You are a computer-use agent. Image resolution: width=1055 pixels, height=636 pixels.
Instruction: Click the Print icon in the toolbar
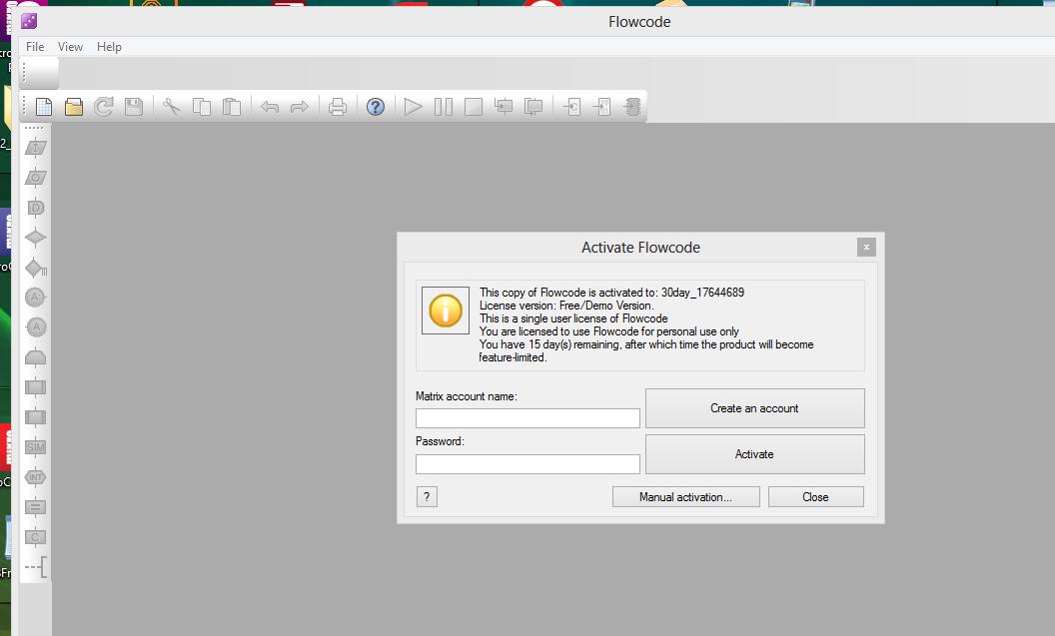(338, 106)
